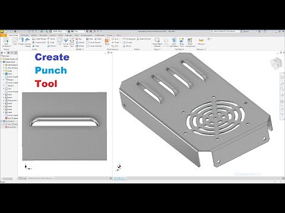The height and width of the screenshot is (213, 285).
Task: Select the Point work feature
Action: 116,43
